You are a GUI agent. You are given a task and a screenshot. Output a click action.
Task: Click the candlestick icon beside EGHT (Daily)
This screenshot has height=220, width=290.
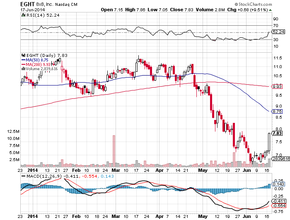[x=23, y=55]
